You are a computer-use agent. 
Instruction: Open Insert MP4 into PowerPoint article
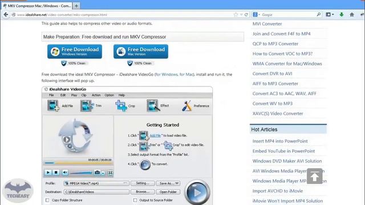click(x=280, y=141)
